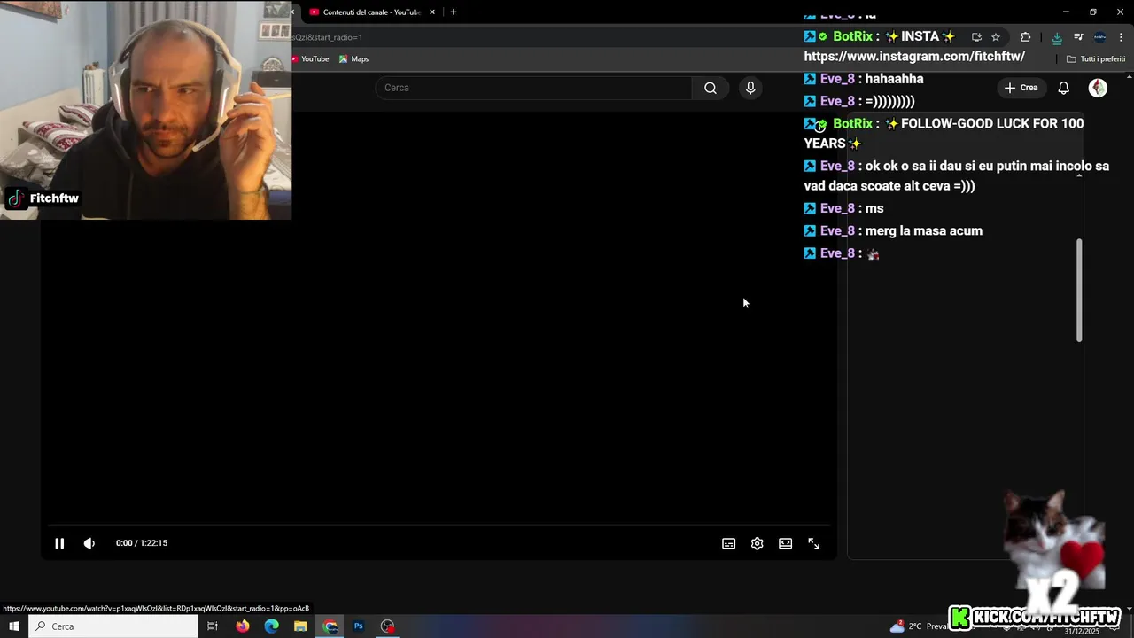The image size is (1134, 638).
Task: Open Tutti i preferiti bookmarks folder
Action: tap(1096, 59)
